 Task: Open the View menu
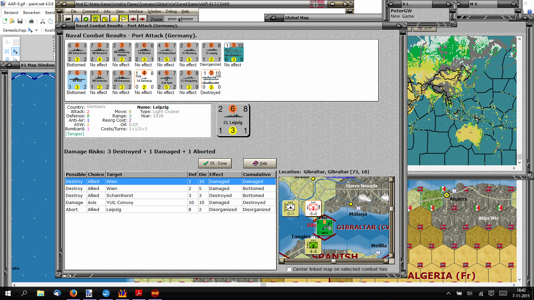click(x=120, y=11)
